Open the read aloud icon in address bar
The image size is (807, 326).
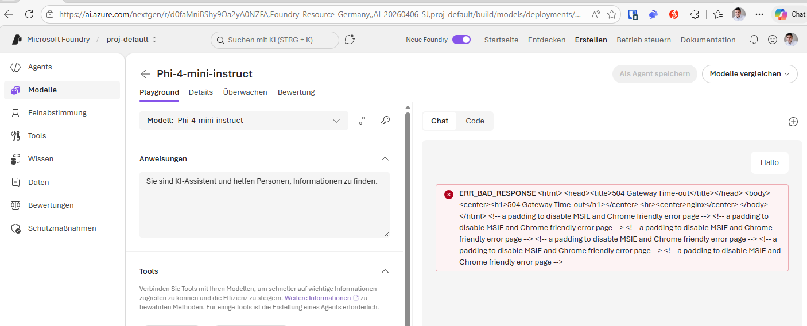596,14
